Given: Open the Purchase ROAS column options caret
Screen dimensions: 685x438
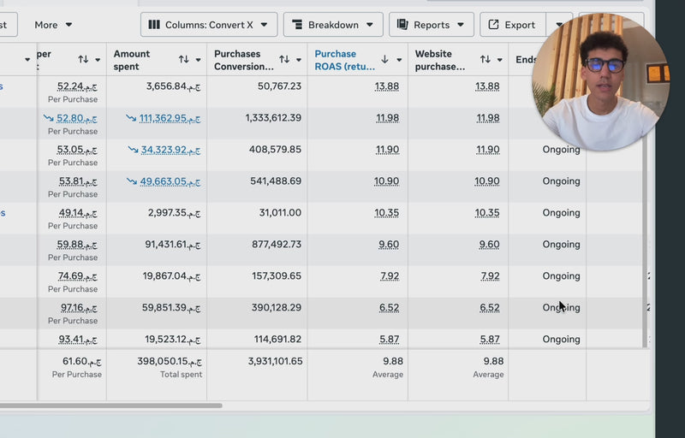Looking at the screenshot, I should click(x=398, y=60).
